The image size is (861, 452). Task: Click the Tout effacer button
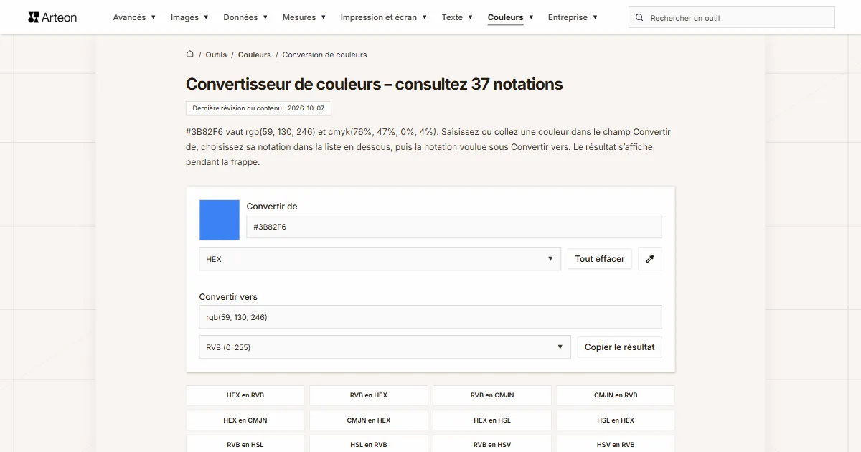[x=600, y=259]
